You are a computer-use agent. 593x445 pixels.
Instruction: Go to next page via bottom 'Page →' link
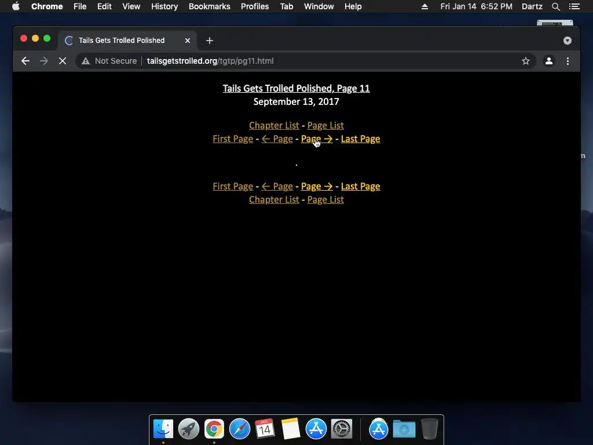(317, 186)
